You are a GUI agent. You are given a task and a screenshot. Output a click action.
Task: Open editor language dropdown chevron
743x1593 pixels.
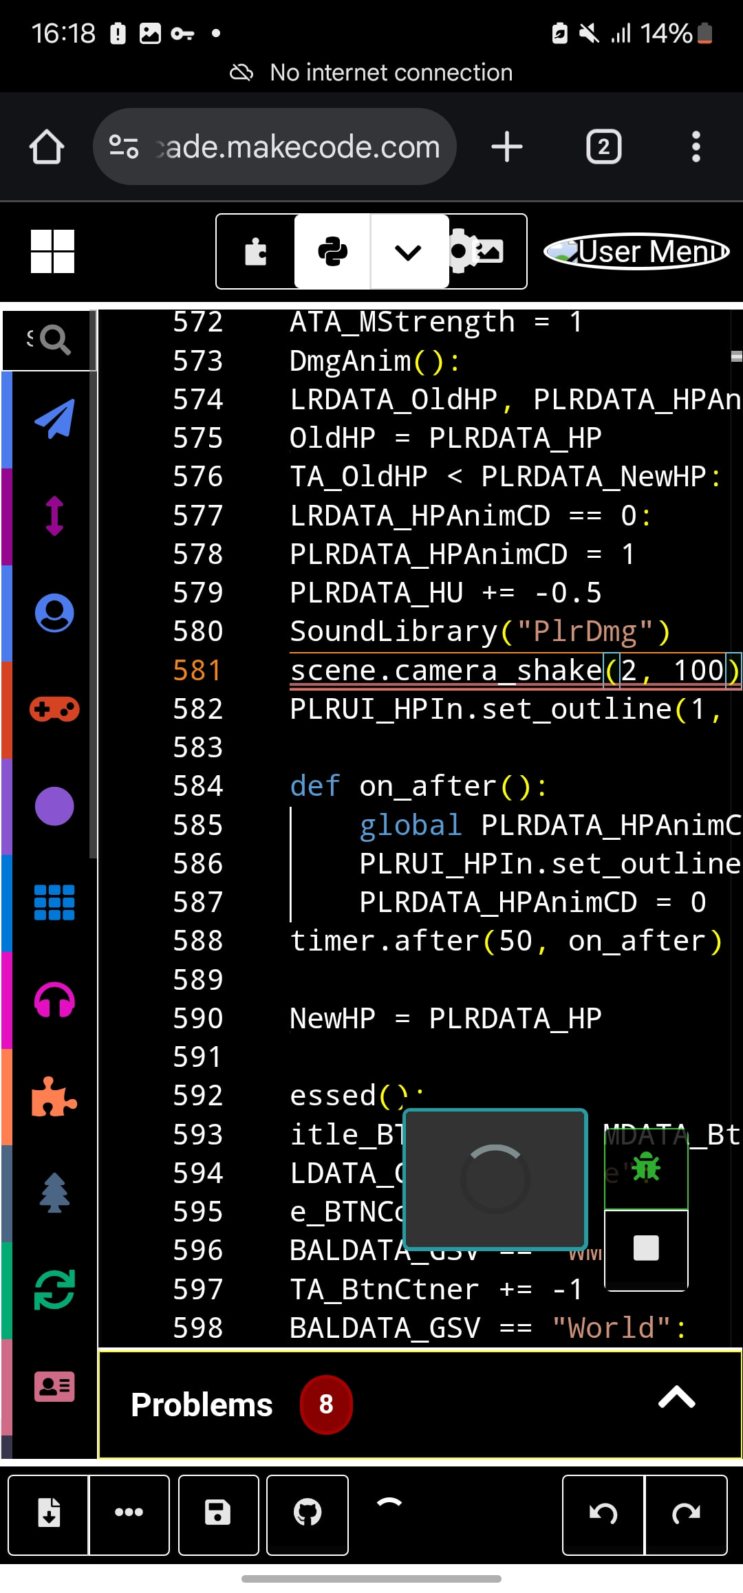coord(409,252)
